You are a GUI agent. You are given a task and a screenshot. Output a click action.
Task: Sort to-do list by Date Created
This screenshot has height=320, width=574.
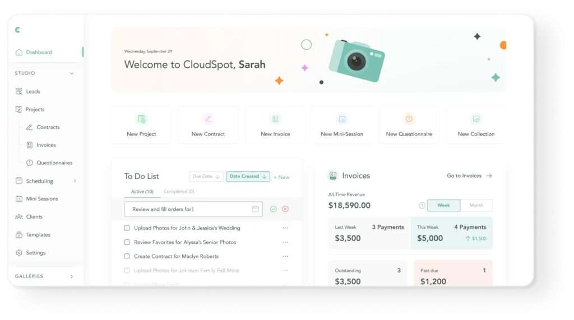point(248,176)
